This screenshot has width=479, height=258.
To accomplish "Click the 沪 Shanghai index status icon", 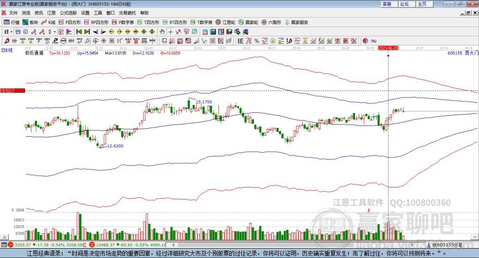I will click(11, 245).
